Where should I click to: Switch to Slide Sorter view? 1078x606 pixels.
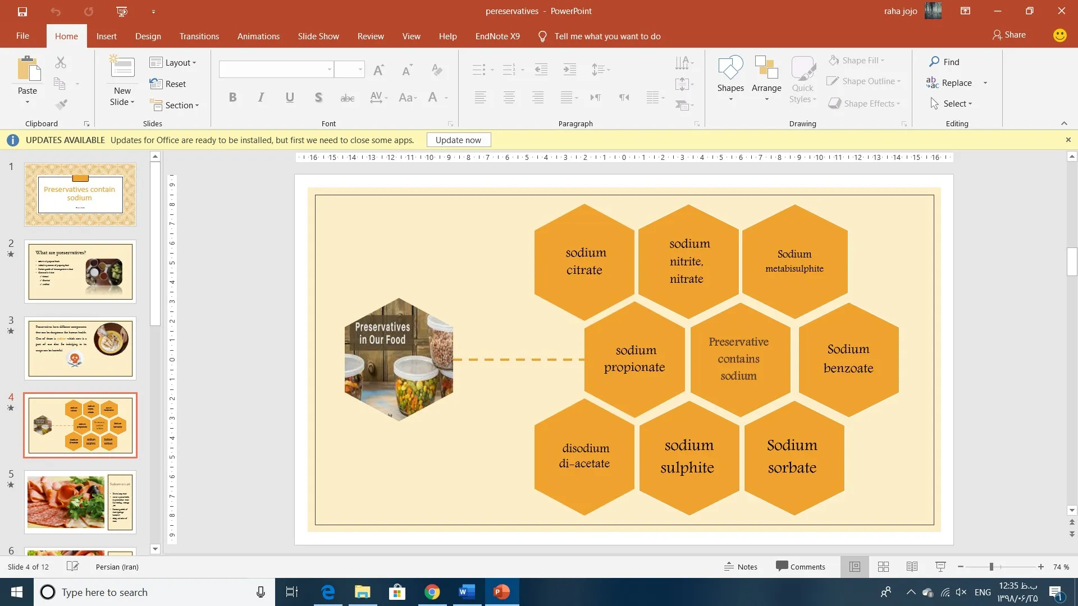click(883, 567)
